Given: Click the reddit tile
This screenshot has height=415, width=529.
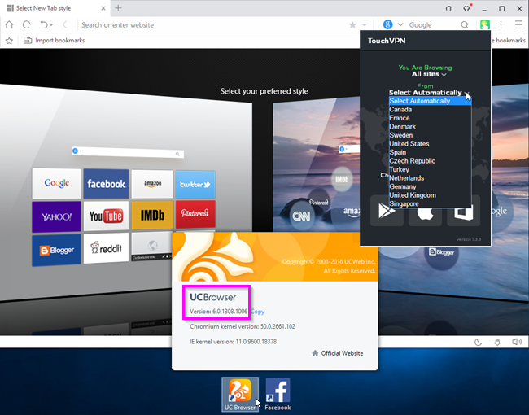Looking at the screenshot, I should coord(106,248).
